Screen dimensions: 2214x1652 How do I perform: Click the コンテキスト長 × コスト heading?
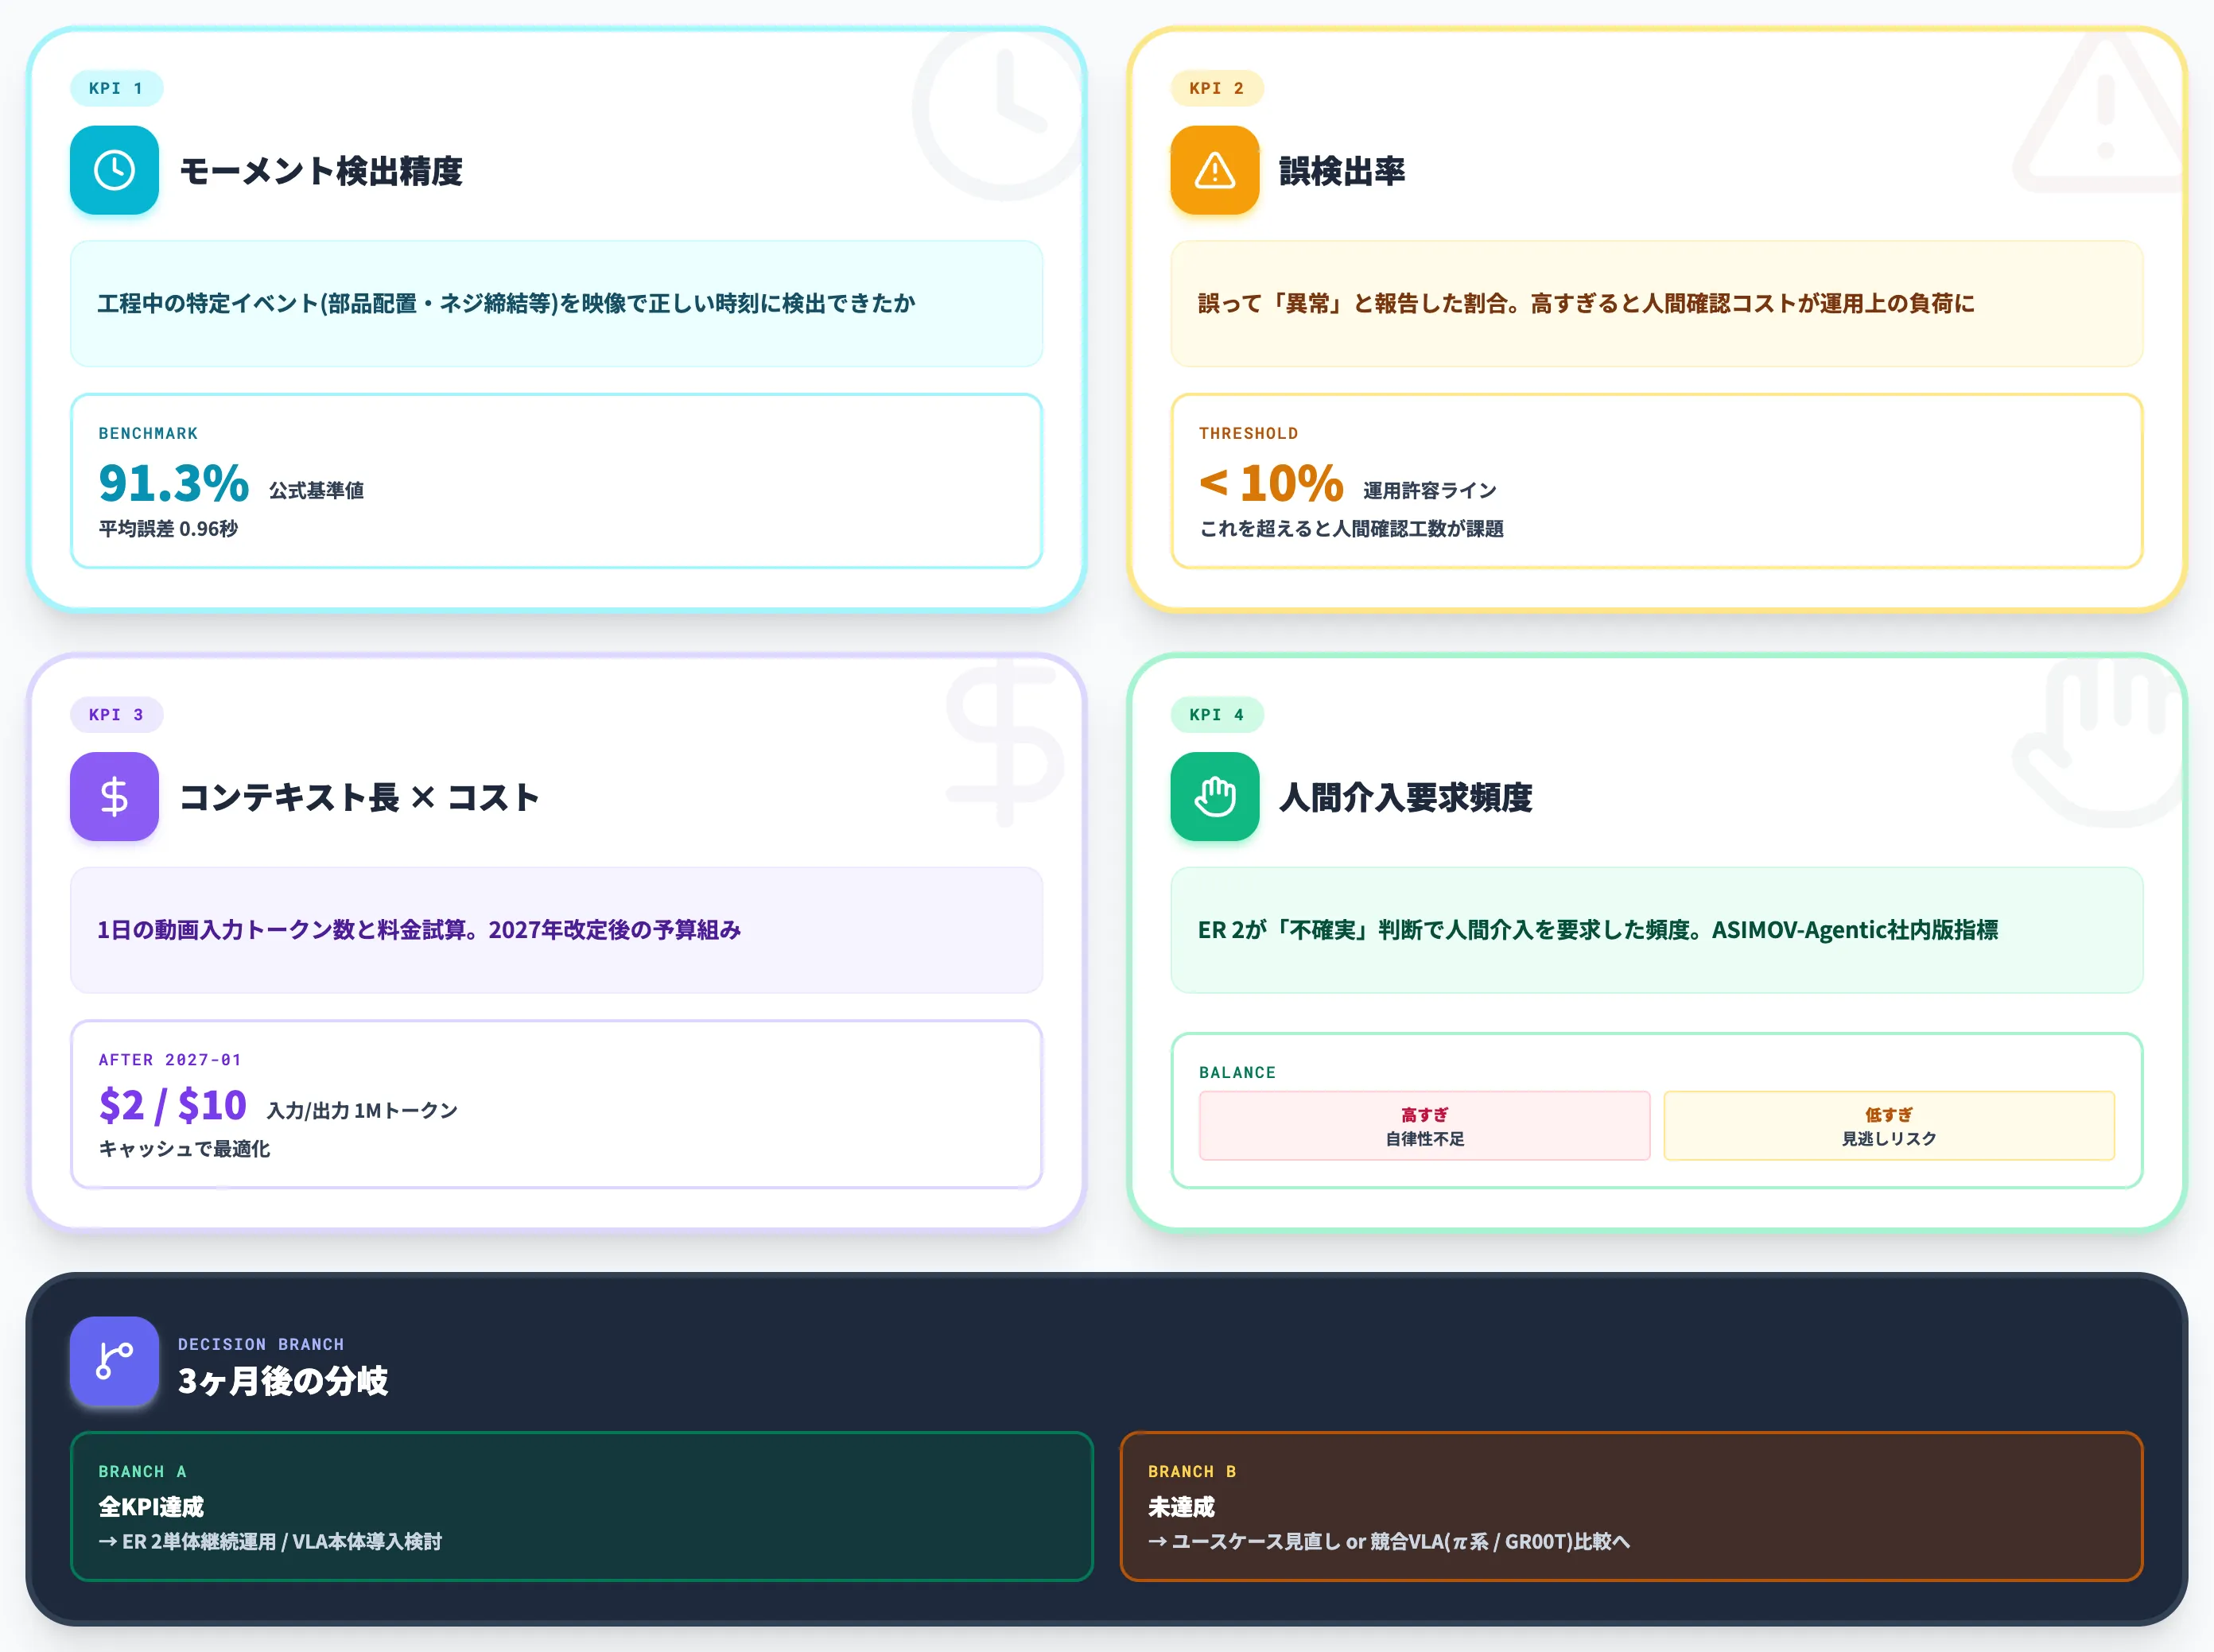tap(359, 798)
